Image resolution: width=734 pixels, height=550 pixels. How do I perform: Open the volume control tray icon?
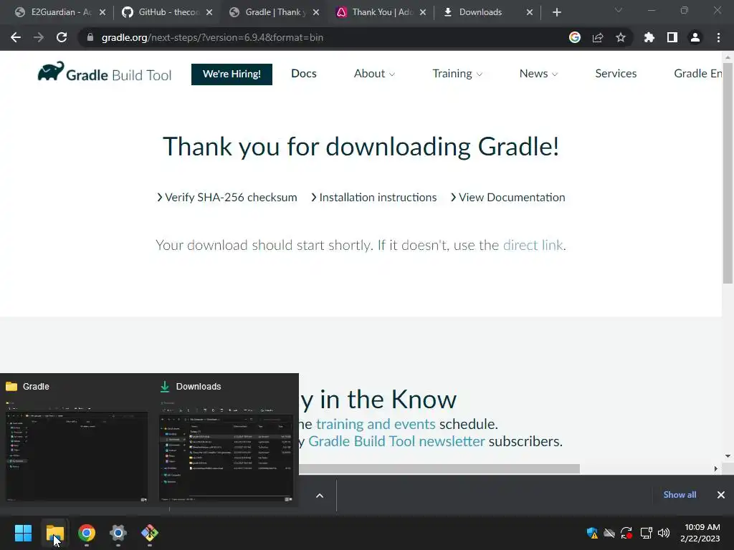point(664,533)
